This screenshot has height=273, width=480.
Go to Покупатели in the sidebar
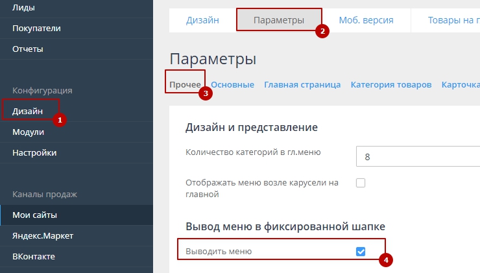(x=36, y=28)
